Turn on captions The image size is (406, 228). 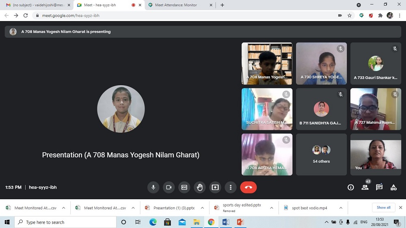pyautogui.click(x=184, y=187)
